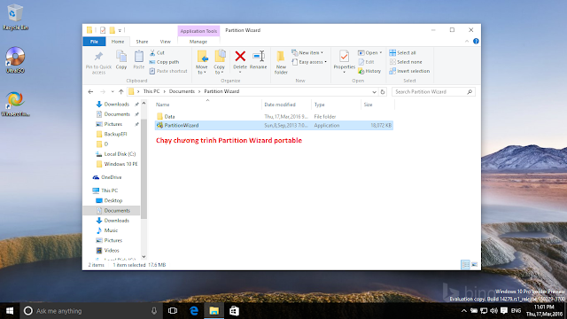Click the navigation pane scrollbar
Image resolution: width=567 pixels, height=319 pixels.
tap(144, 168)
